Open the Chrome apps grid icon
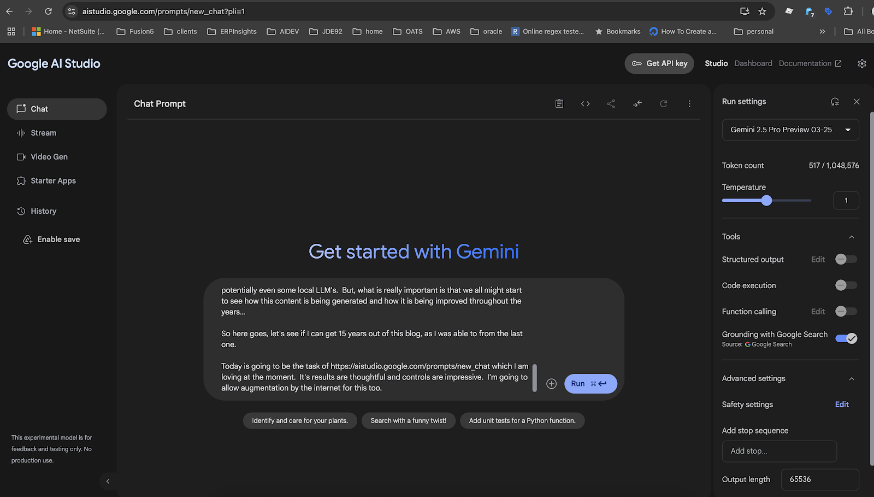The image size is (874, 497). pyautogui.click(x=11, y=31)
